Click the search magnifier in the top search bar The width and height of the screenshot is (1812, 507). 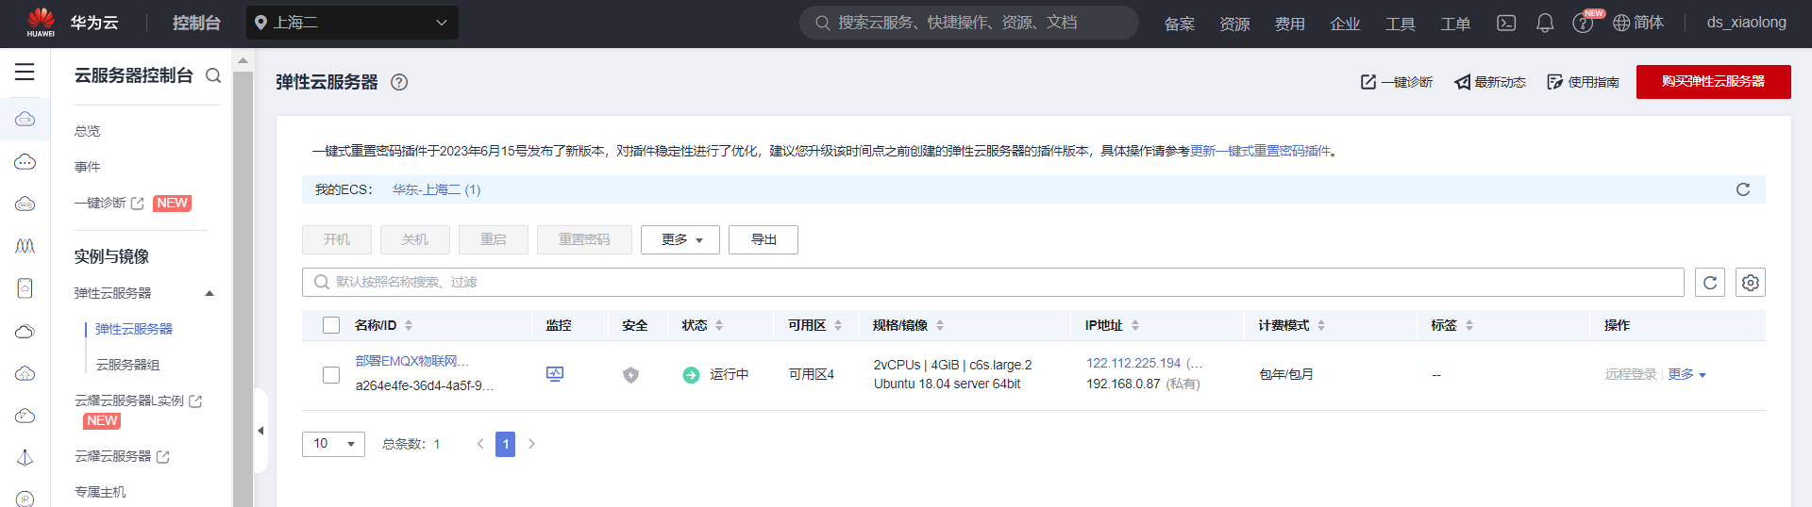tap(823, 23)
